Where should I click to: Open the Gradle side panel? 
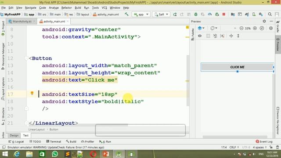[x=278, y=26]
